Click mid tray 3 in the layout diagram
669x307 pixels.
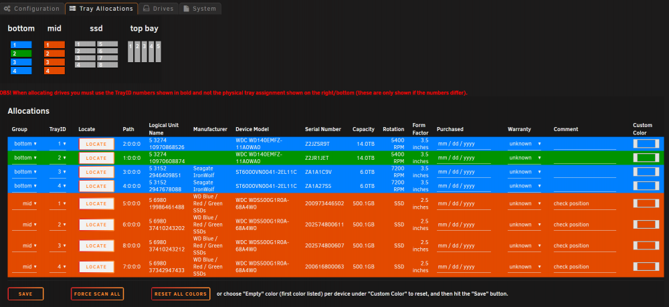54,62
